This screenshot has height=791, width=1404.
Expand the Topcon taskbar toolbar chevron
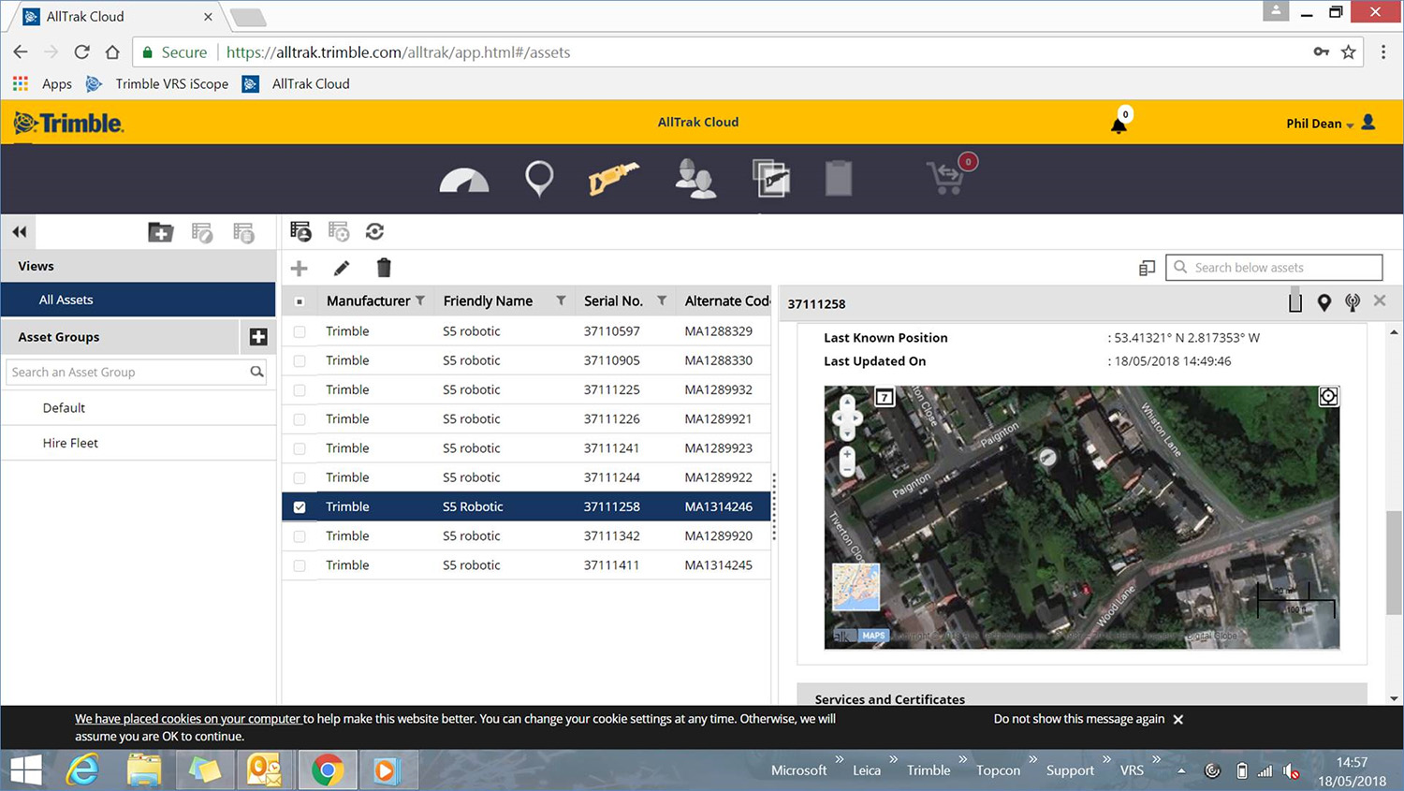click(x=1032, y=759)
